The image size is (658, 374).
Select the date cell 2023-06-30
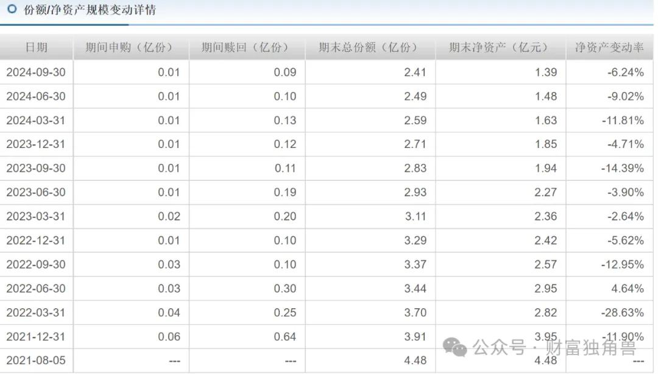[x=36, y=192]
